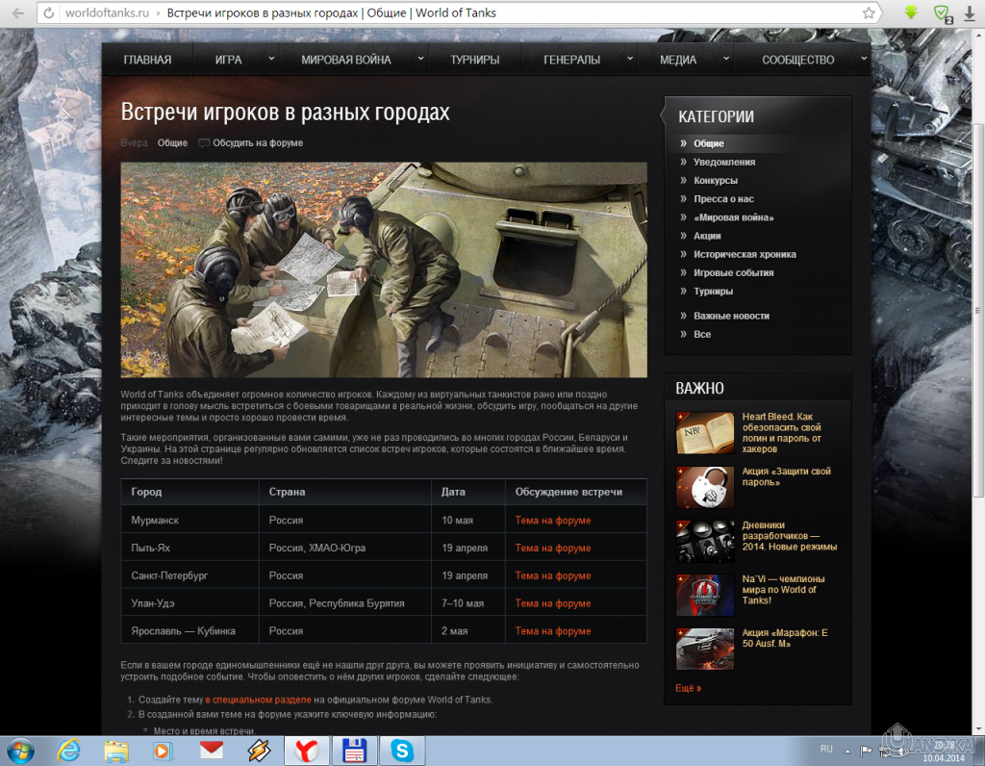Open the МЕДИА navigation item

(678, 60)
